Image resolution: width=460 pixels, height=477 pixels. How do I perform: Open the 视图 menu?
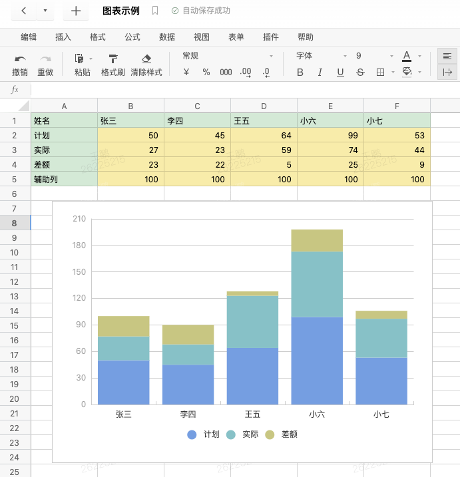point(202,37)
